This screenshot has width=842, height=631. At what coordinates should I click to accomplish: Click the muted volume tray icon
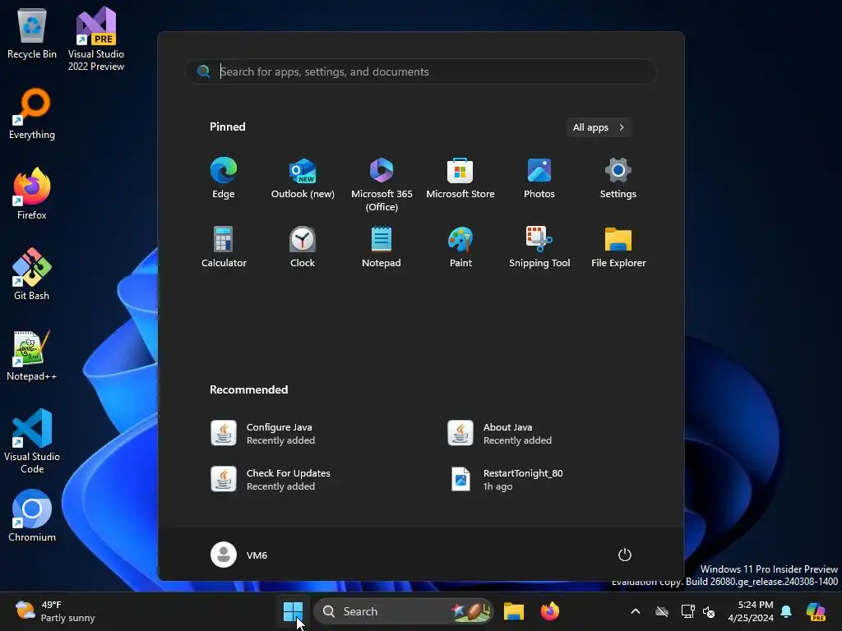coord(709,611)
